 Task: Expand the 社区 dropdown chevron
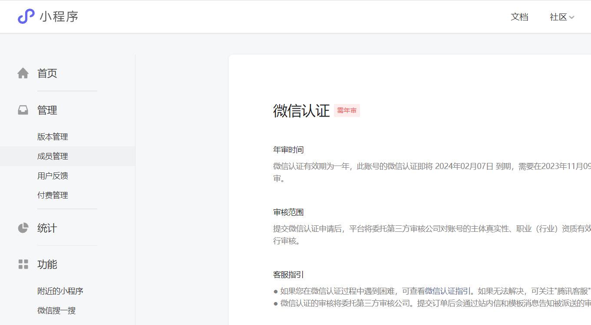click(572, 17)
